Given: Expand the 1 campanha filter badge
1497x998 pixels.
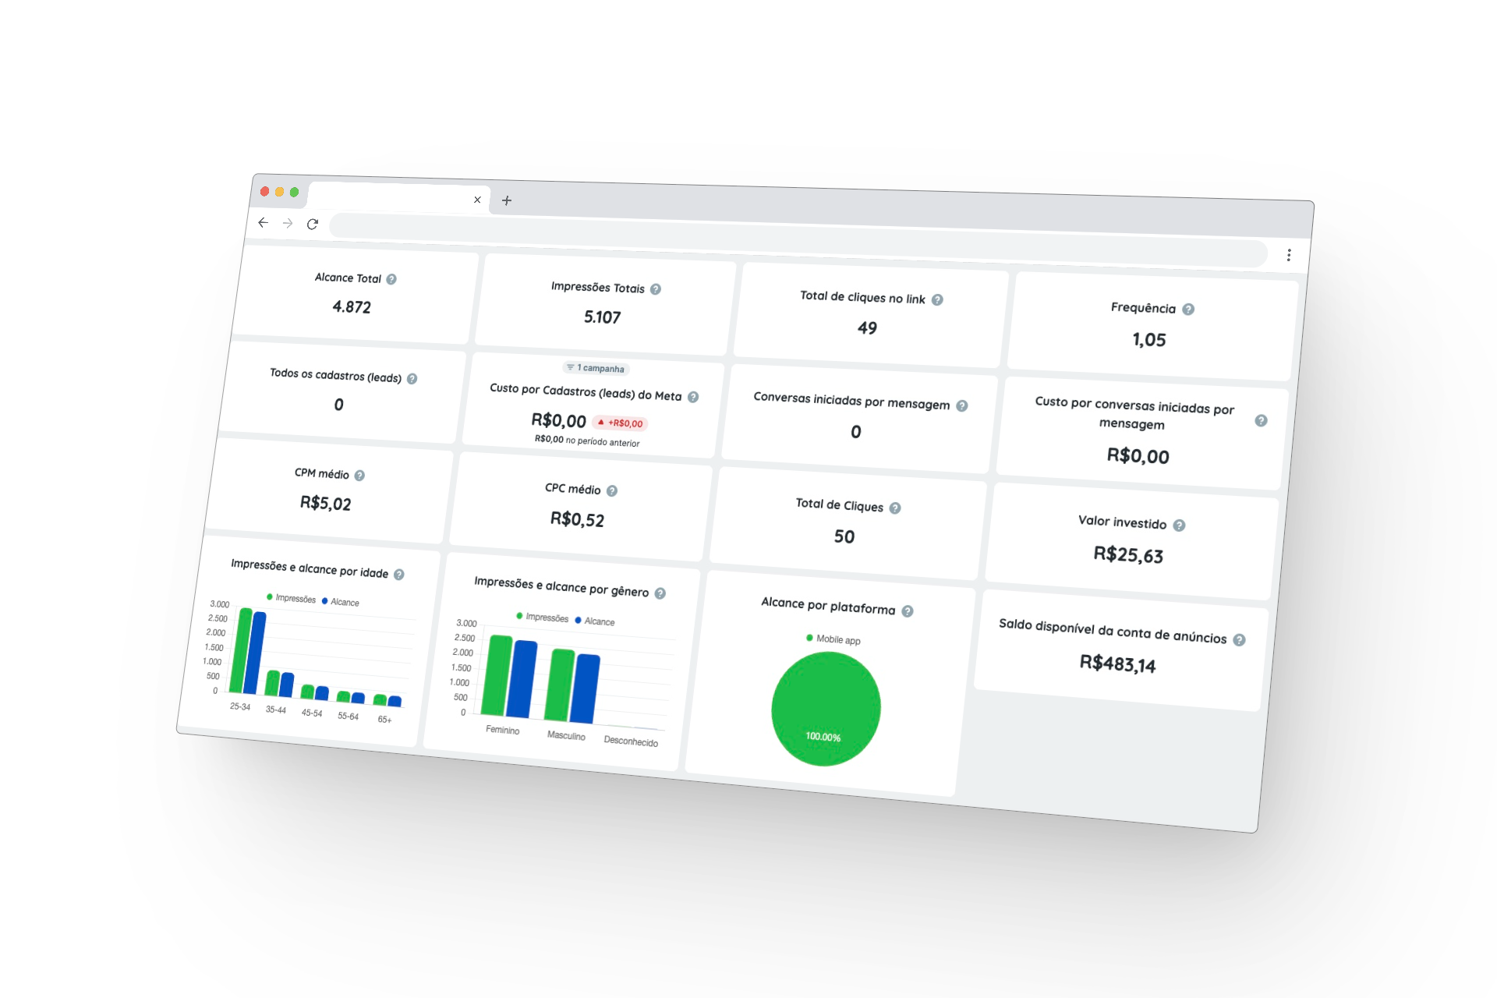Looking at the screenshot, I should click(x=596, y=368).
